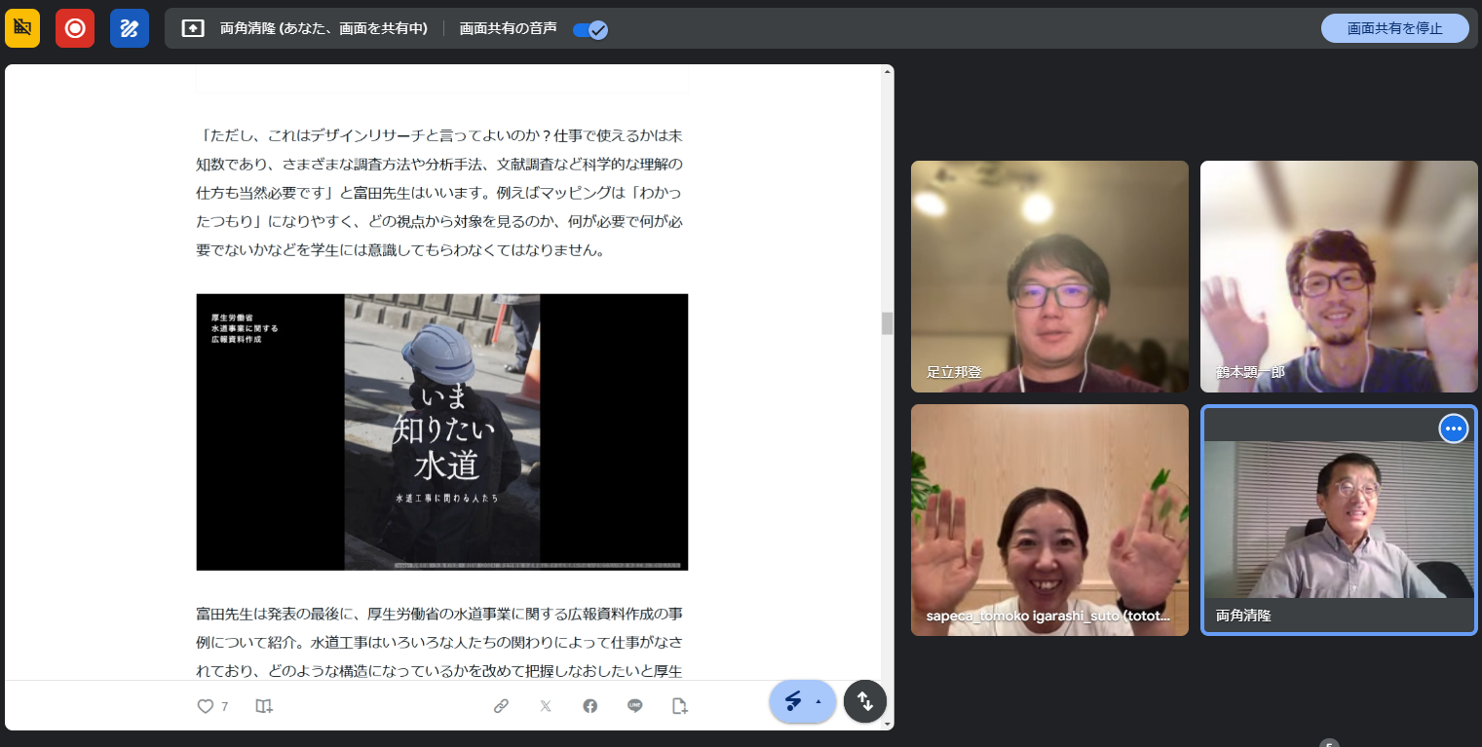
Task: Add article to magazine with book icon
Action: pos(264,706)
